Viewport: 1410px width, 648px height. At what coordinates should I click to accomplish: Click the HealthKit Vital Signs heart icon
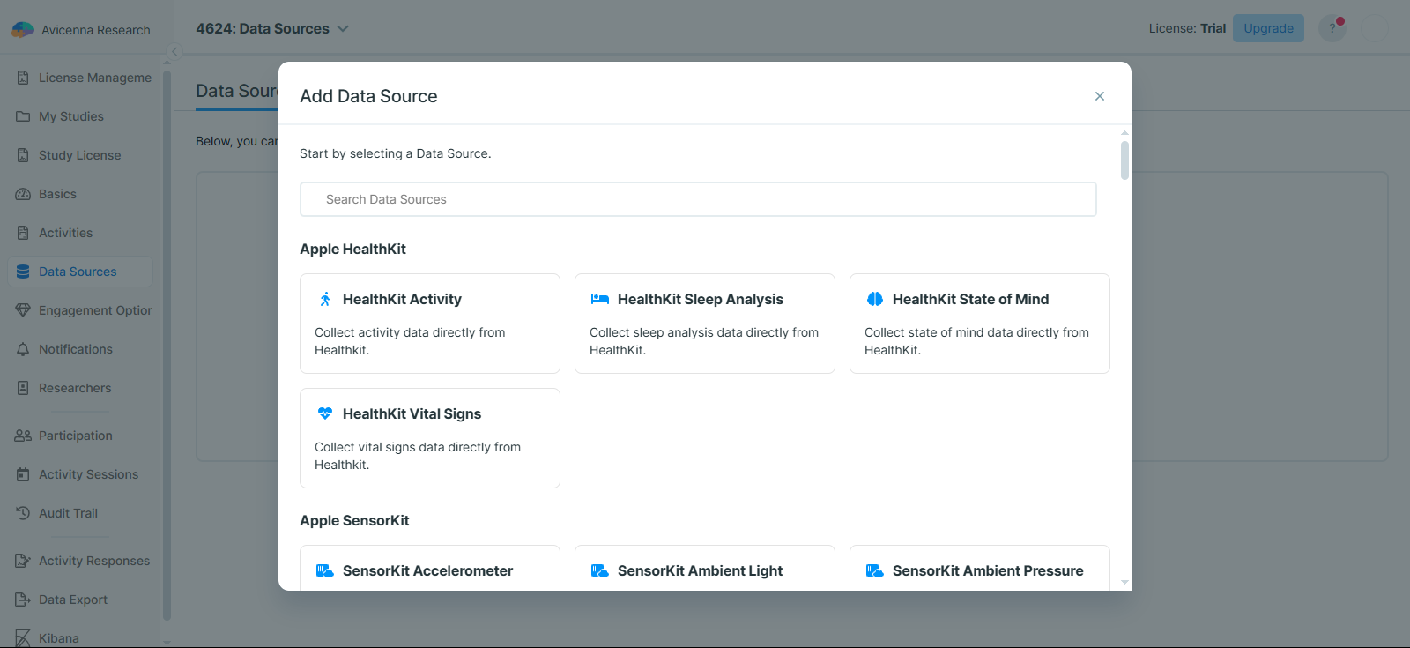click(325, 413)
